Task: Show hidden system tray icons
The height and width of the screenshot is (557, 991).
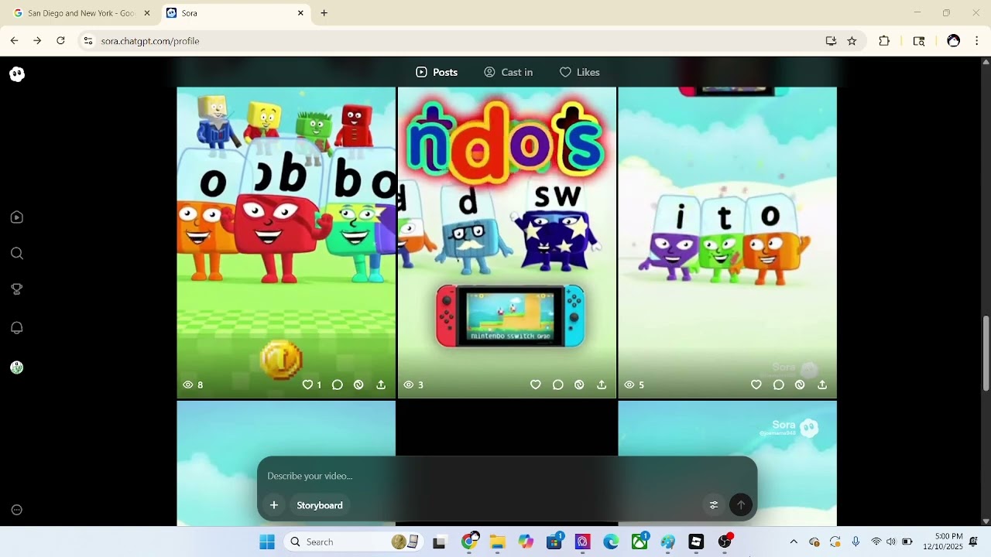Action: [x=793, y=542]
